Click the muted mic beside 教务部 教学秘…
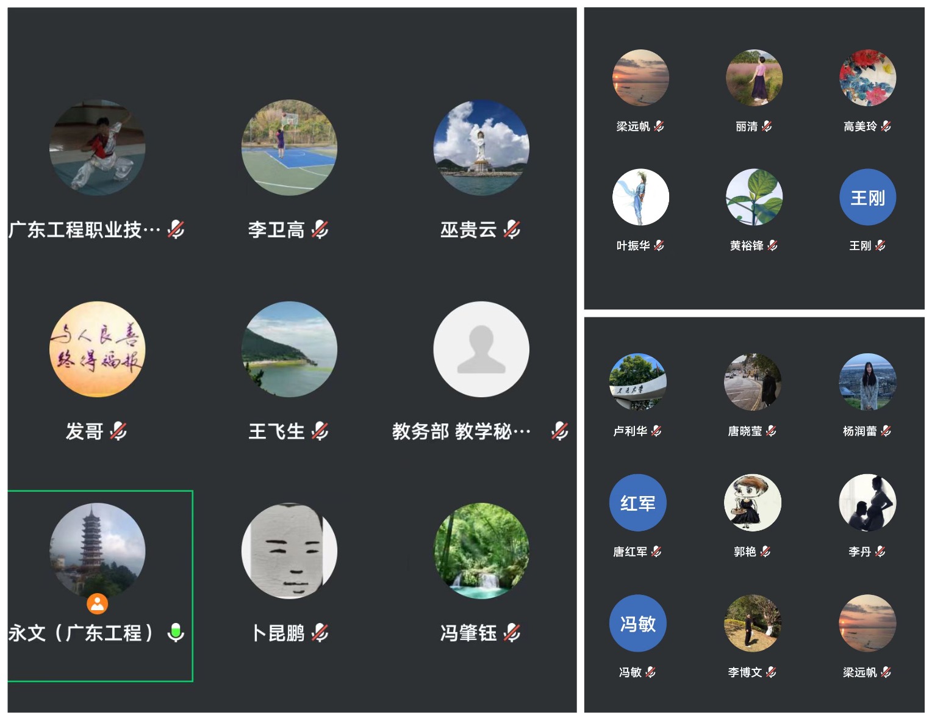 click(559, 431)
